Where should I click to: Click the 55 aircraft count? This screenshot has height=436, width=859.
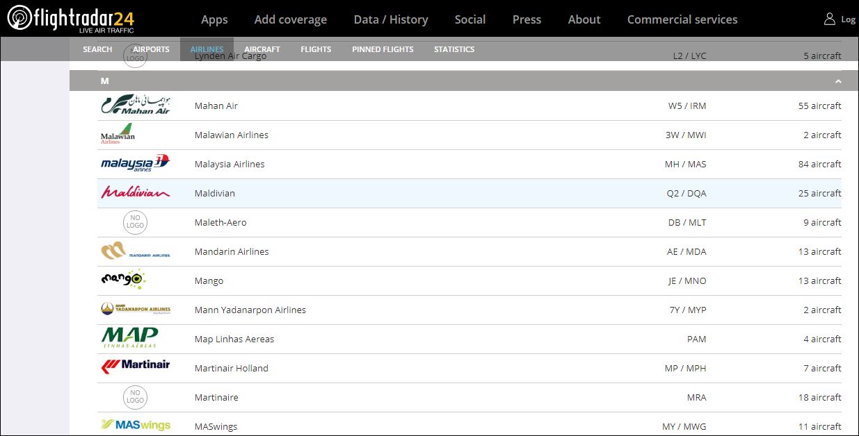(x=820, y=106)
